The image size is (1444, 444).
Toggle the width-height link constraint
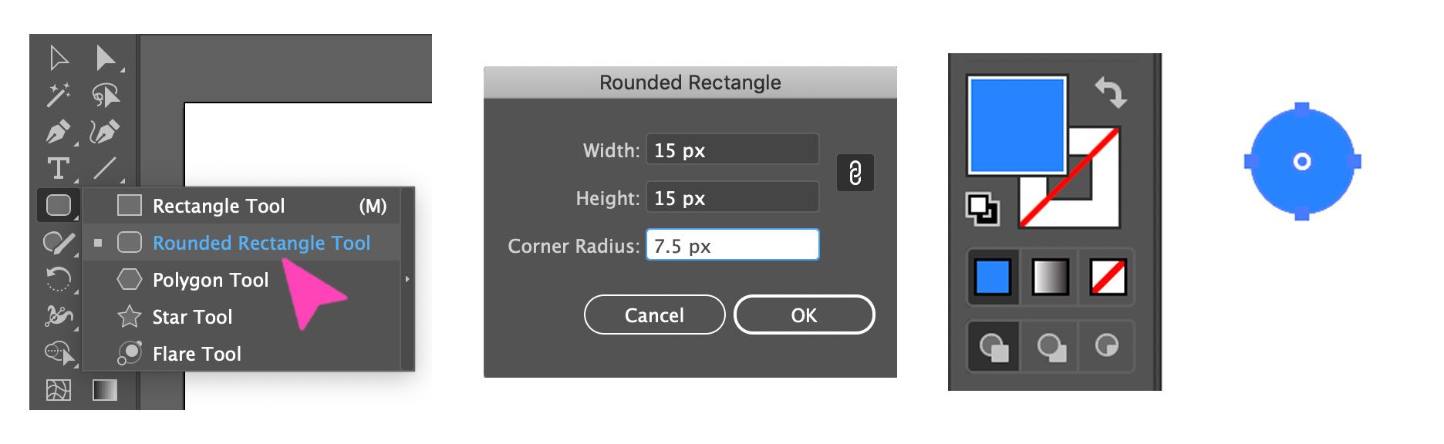point(857,174)
